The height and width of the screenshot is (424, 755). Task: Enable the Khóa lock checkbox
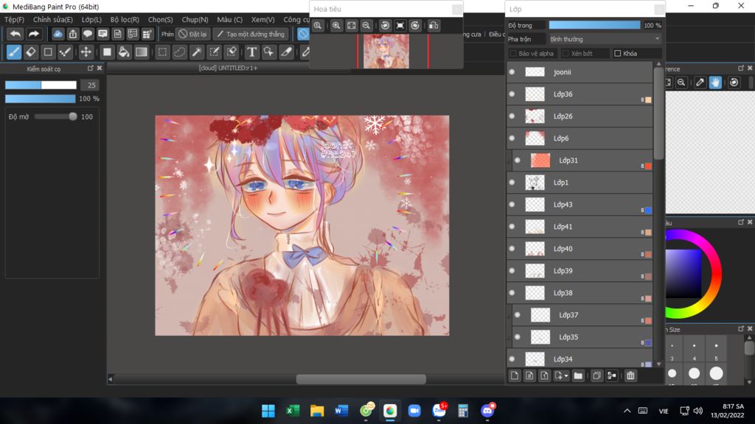click(618, 54)
